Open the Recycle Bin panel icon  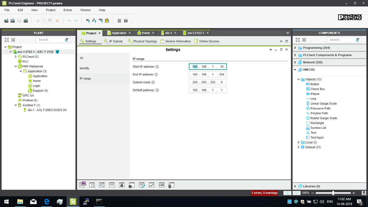(171, 185)
